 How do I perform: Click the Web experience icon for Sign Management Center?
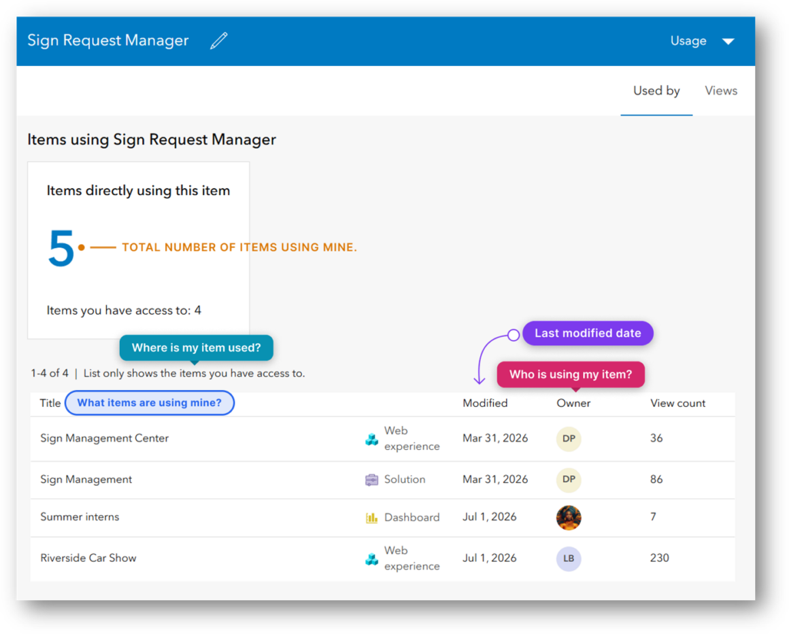pyautogui.click(x=371, y=439)
